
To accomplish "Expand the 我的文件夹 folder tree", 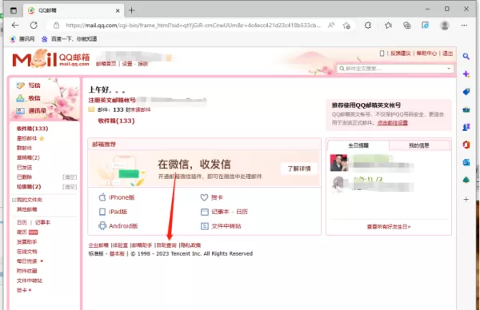I will (x=14, y=200).
